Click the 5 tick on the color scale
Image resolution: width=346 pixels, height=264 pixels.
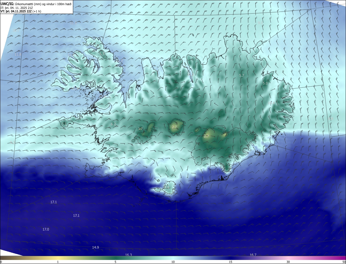(x=115, y=262)
